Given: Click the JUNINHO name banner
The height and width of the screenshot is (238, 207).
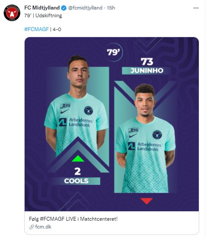Looking at the screenshot, I should (146, 70).
